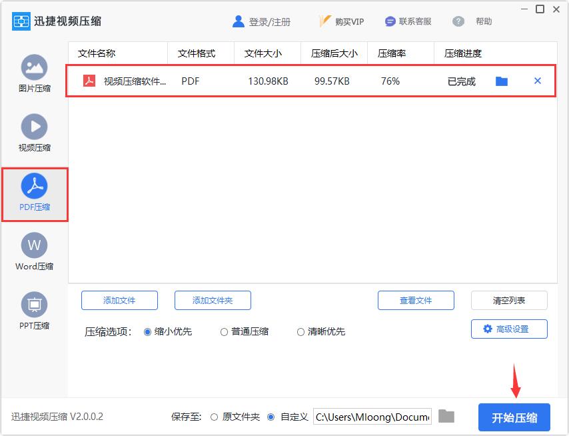This screenshot has width=569, height=436.
Task: Open 联系客服 customer support
Action: pyautogui.click(x=408, y=21)
